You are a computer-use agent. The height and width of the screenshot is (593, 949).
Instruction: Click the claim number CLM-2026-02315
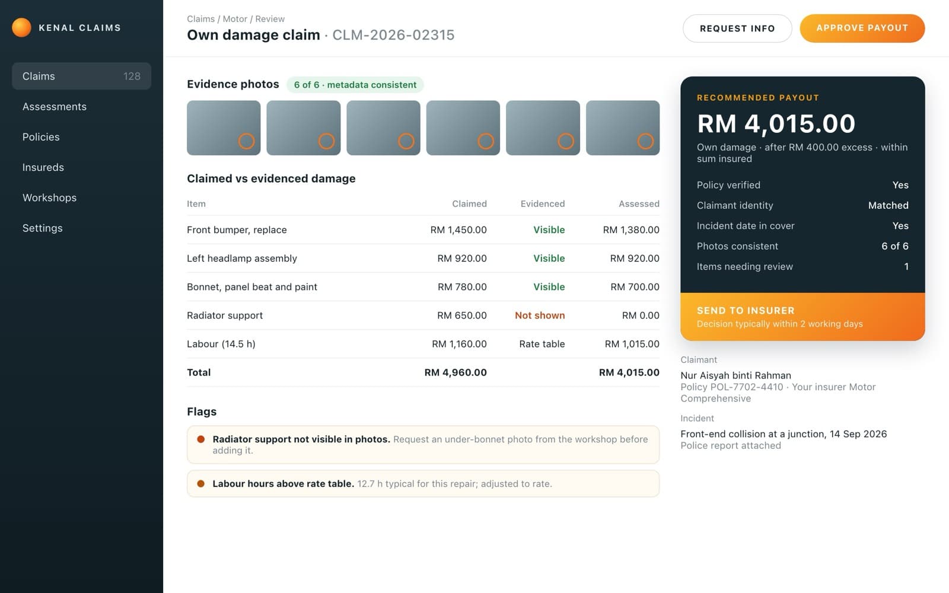pos(393,35)
